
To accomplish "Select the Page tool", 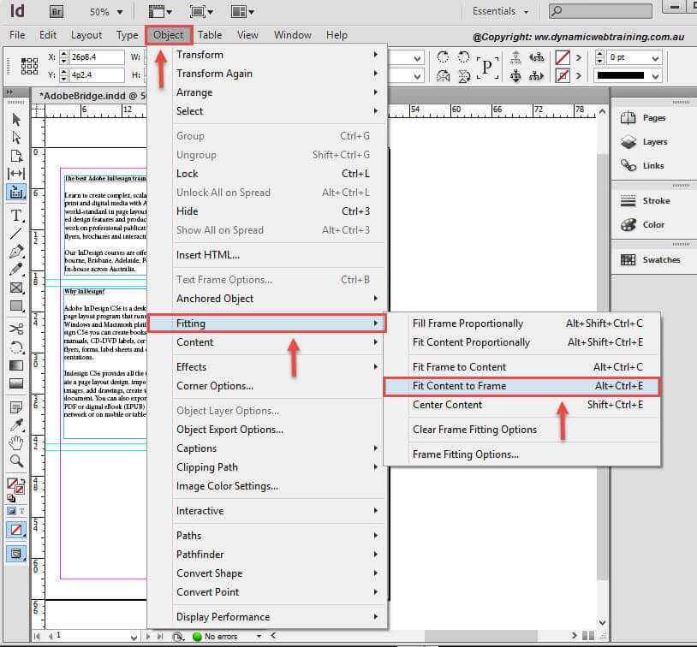I will 16,156.
